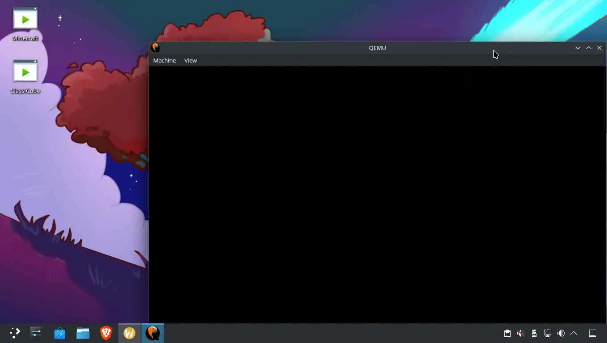
Task: Click inside the black QEMU display area
Action: 377,194
